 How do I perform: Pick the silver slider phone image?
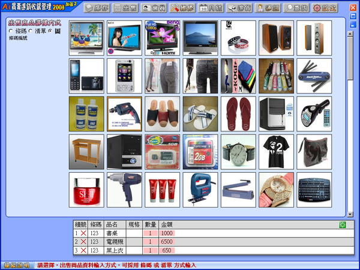pos(124,76)
